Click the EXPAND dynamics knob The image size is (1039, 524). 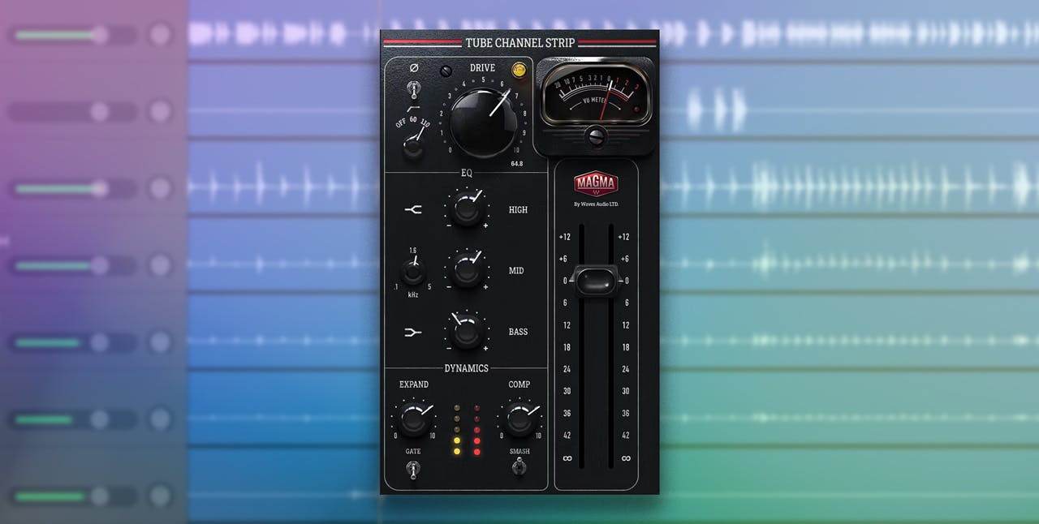[x=413, y=420]
